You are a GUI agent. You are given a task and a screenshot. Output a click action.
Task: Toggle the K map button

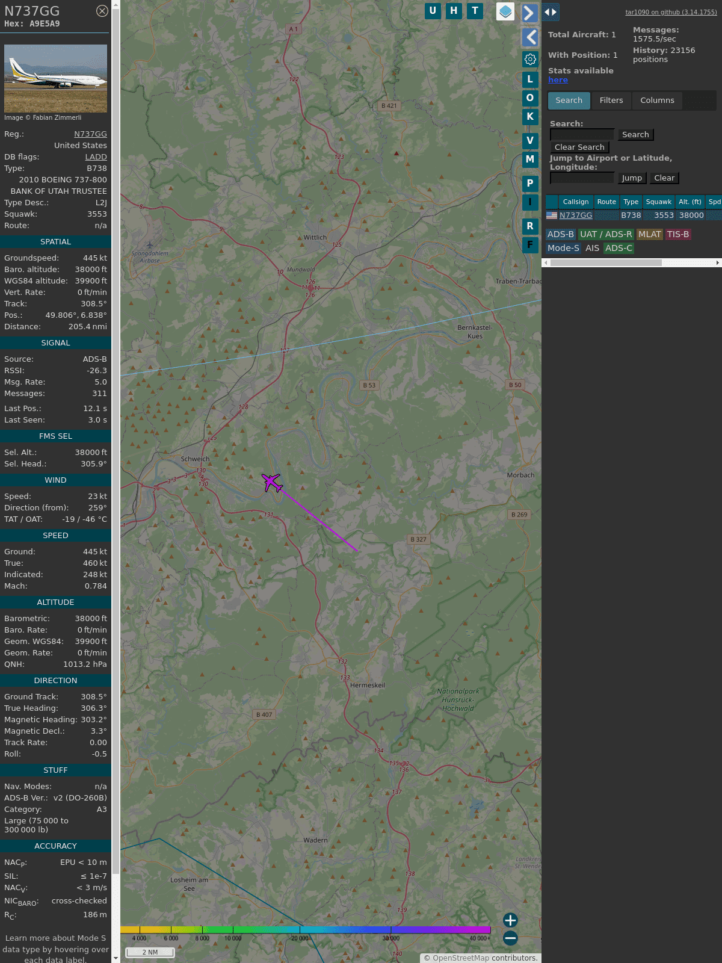tap(530, 117)
